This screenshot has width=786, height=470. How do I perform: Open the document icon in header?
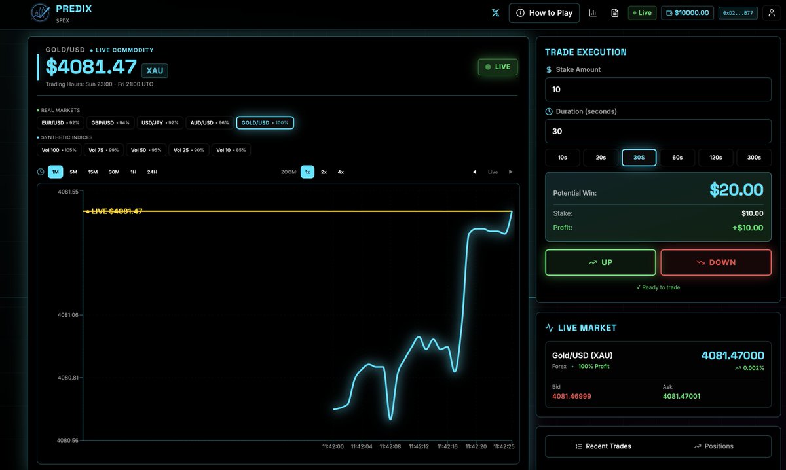pyautogui.click(x=614, y=13)
